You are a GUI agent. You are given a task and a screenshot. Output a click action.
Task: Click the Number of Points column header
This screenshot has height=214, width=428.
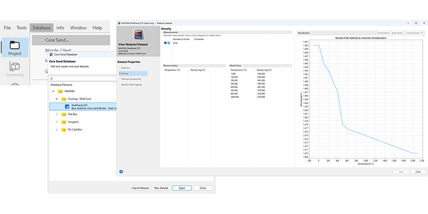181,39
